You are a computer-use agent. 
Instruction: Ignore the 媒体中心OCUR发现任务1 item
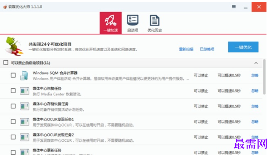(x=255, y=122)
